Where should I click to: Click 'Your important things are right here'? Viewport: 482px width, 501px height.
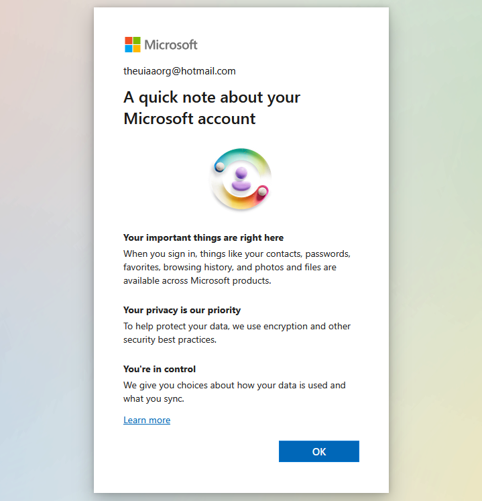point(204,237)
